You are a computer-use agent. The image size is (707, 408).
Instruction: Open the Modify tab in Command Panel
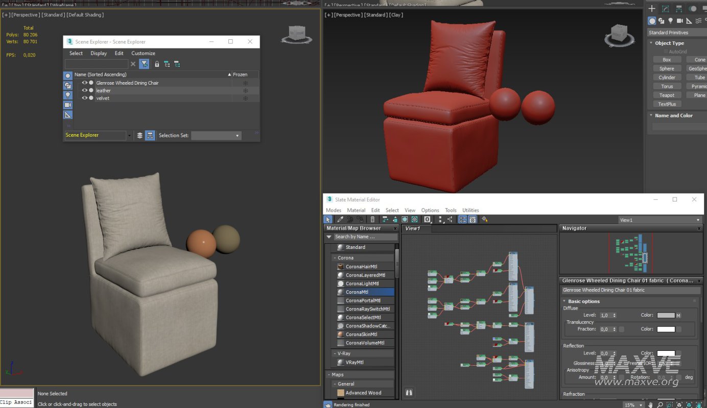pyautogui.click(x=665, y=9)
